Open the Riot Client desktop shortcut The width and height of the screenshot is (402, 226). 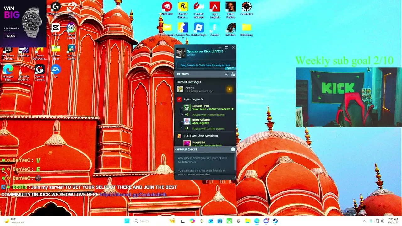(x=167, y=8)
